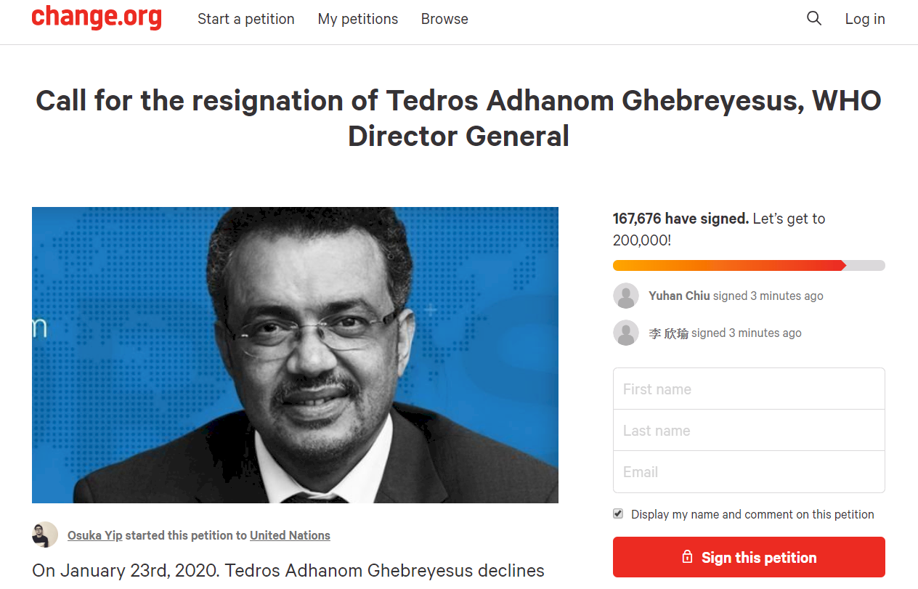Viewport: 918px width, 589px height.
Task: Go to My petitions
Action: [358, 20]
